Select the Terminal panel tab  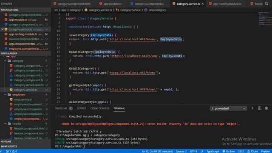click(119, 108)
